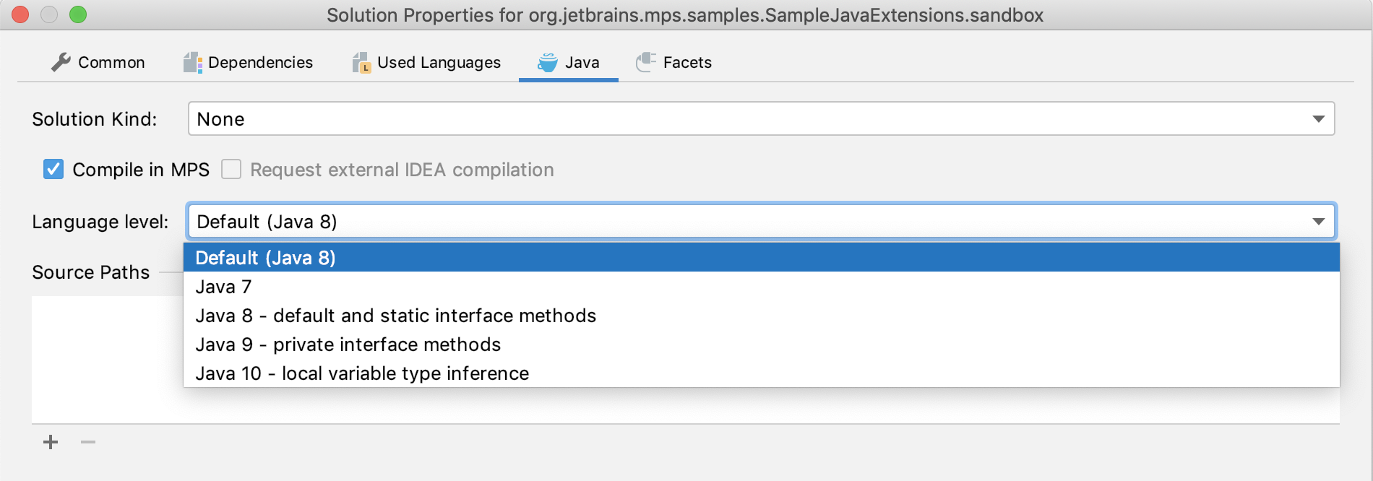Choose Java 9 private interface methods option
The image size is (1373, 481).
pos(348,344)
